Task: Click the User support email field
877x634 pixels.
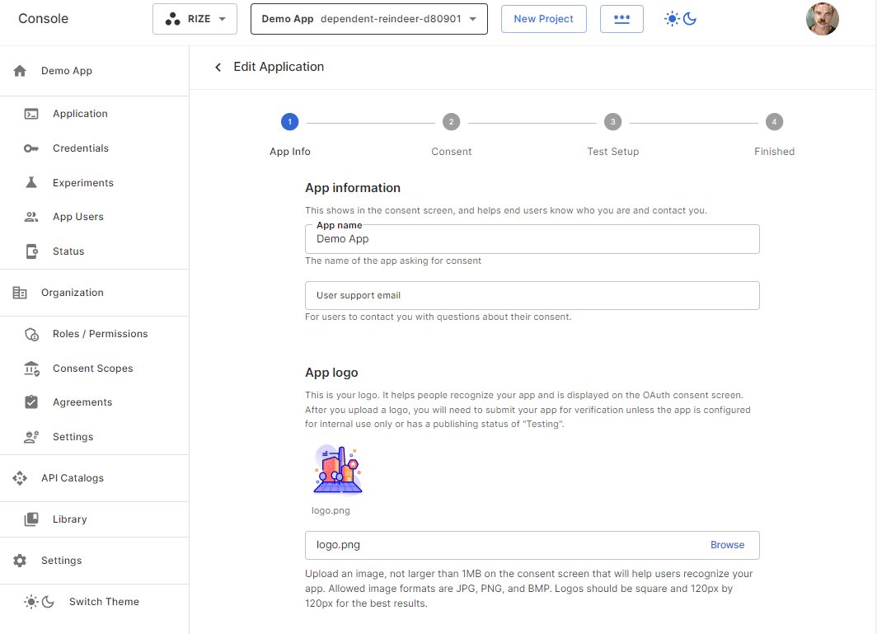Action: coord(532,295)
